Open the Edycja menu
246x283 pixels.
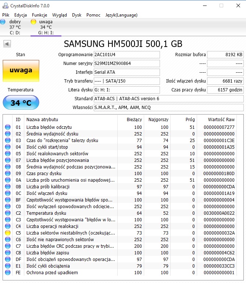point(21,15)
